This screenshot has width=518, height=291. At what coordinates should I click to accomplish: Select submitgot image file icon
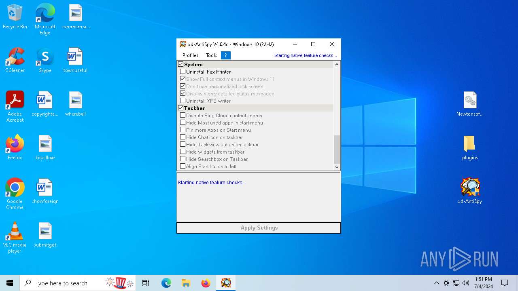coord(45,235)
